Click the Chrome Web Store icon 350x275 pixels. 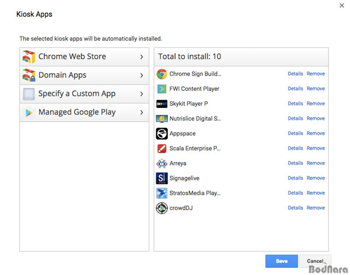29,57
